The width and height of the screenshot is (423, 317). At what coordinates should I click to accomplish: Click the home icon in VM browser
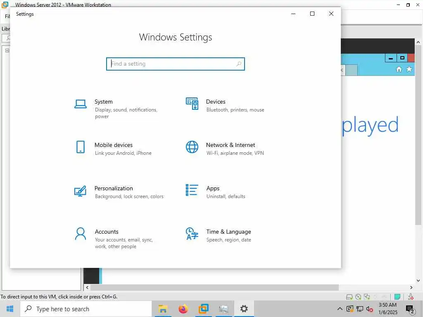click(399, 69)
